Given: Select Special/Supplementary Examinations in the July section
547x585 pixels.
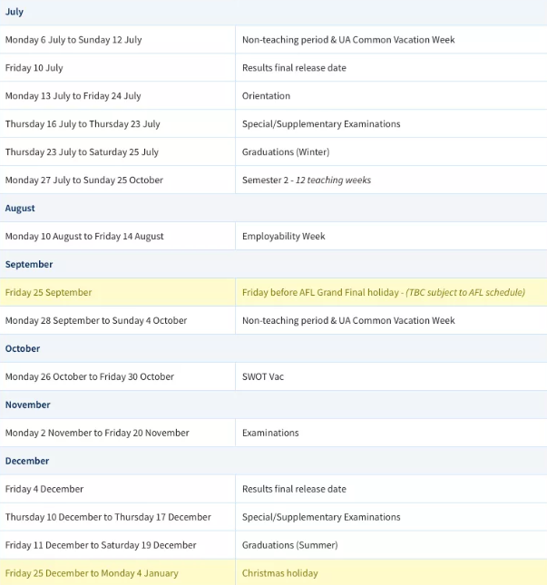Looking at the screenshot, I should pyautogui.click(x=321, y=124).
